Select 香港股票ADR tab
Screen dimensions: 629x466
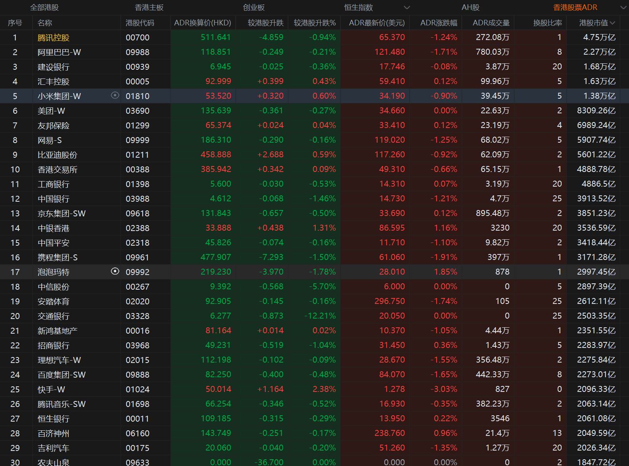click(575, 8)
